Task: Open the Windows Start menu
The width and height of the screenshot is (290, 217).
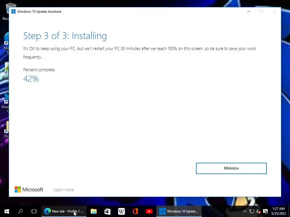Action: 7,211
